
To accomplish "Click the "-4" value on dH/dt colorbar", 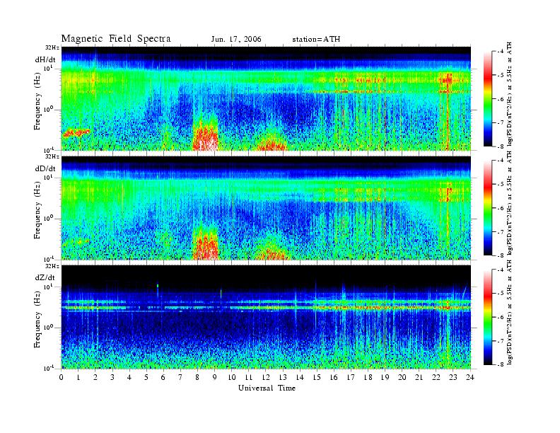I will [x=501, y=52].
